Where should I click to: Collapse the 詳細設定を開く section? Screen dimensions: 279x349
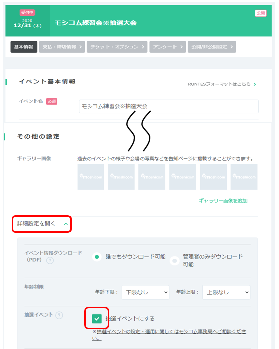point(42,224)
